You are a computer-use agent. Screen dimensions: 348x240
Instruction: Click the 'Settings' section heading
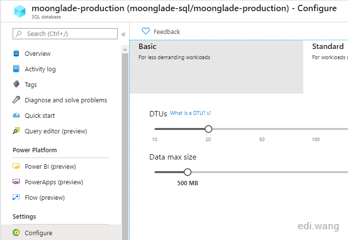tap(24, 217)
